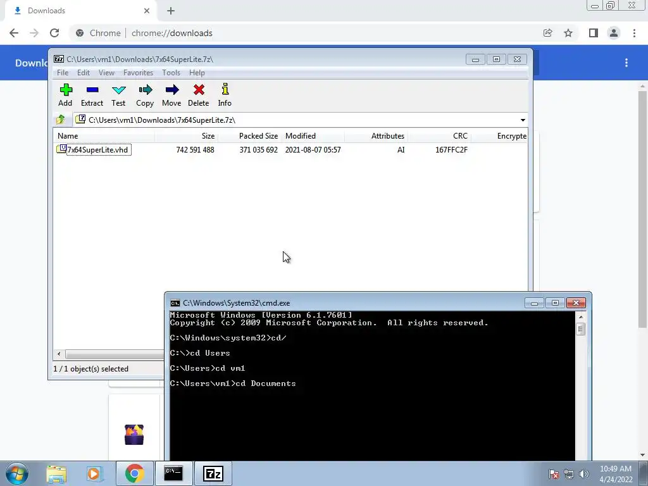Share this page via Chrome share icon
The image size is (648, 486).
click(x=547, y=33)
